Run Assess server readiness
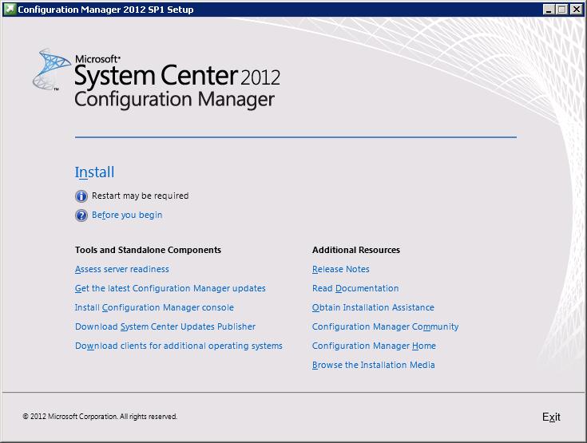The height and width of the screenshot is (443, 587). [121, 269]
